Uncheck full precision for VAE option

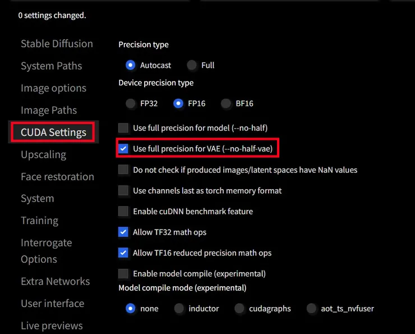point(123,149)
